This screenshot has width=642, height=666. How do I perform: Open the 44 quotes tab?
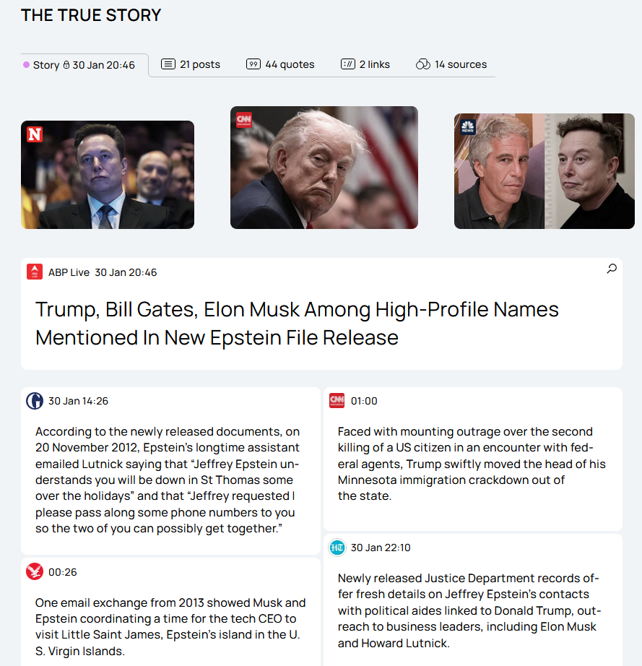(280, 64)
